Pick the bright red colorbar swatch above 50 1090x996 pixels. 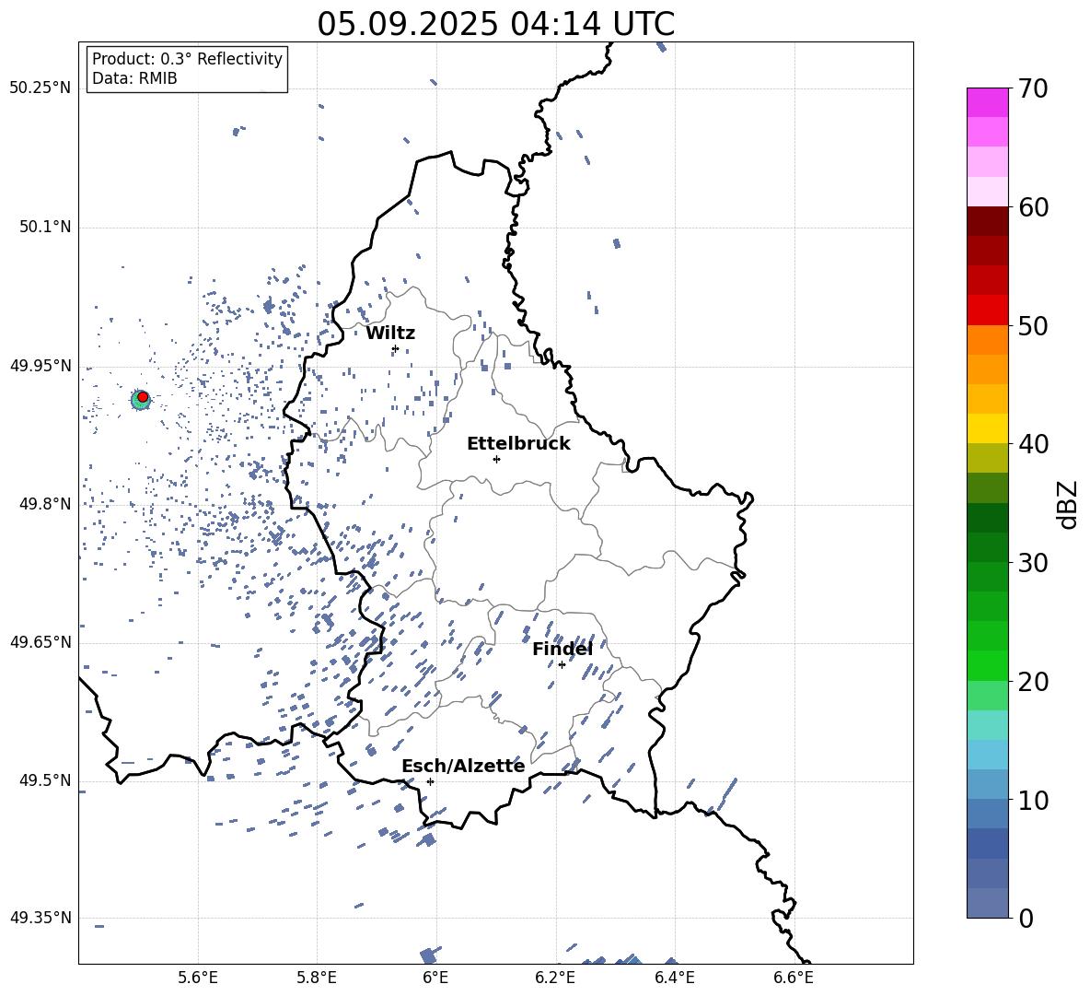(987, 311)
